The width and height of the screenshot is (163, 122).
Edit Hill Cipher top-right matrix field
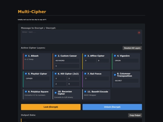(x=73, y=79)
